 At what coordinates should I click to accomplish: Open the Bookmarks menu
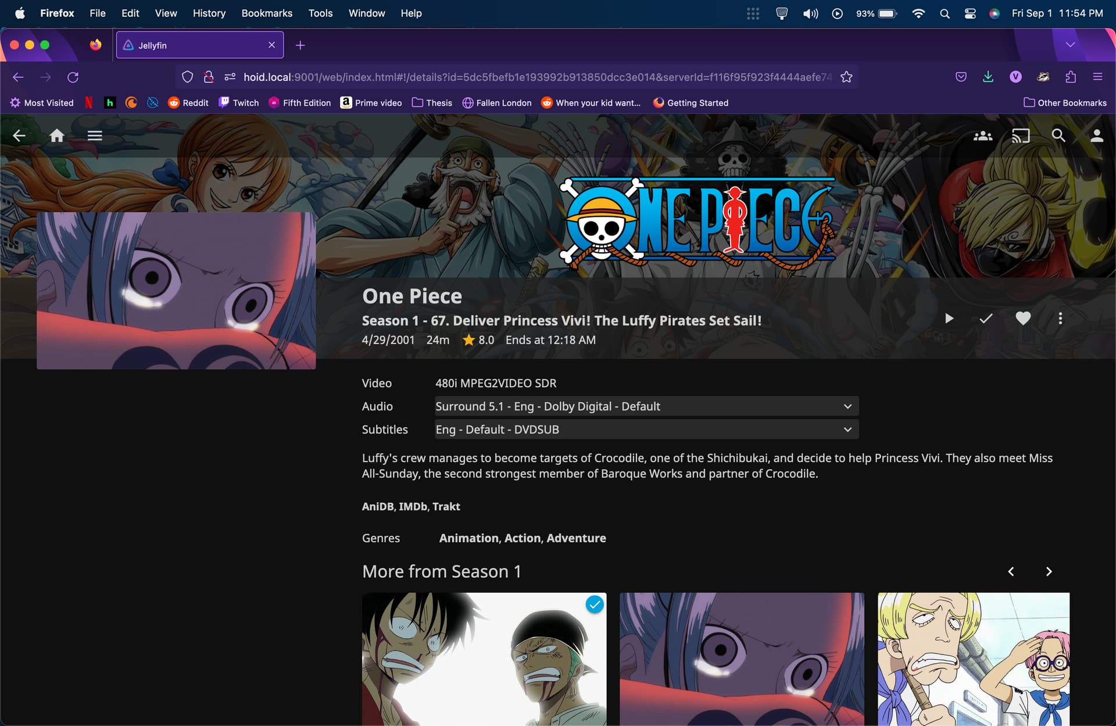click(267, 13)
